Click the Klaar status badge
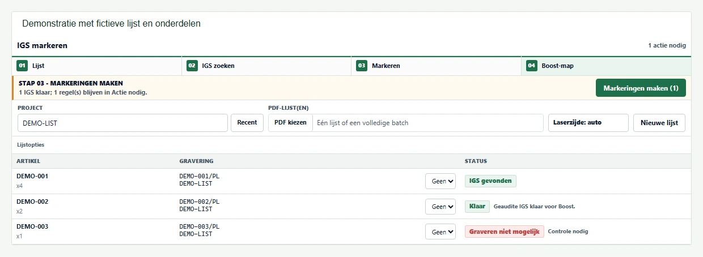 coord(477,207)
